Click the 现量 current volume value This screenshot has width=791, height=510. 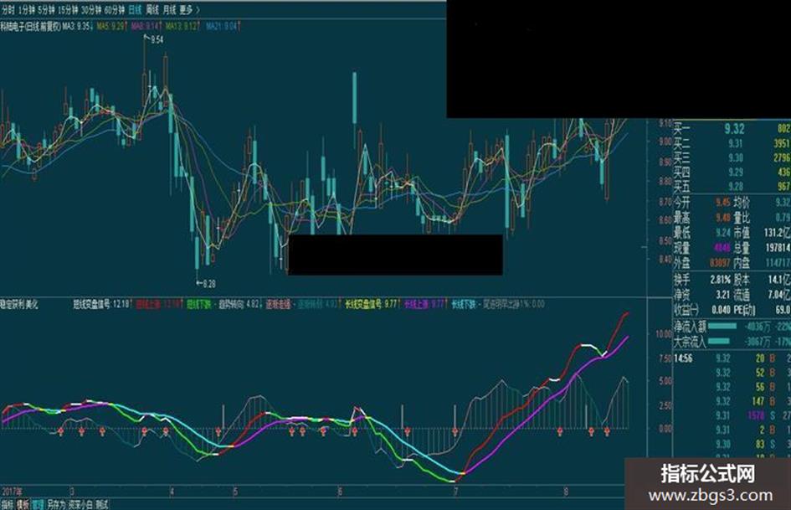(x=722, y=248)
